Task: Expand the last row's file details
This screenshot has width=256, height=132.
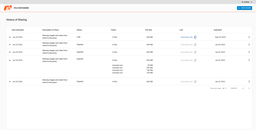Action: coord(10,82)
